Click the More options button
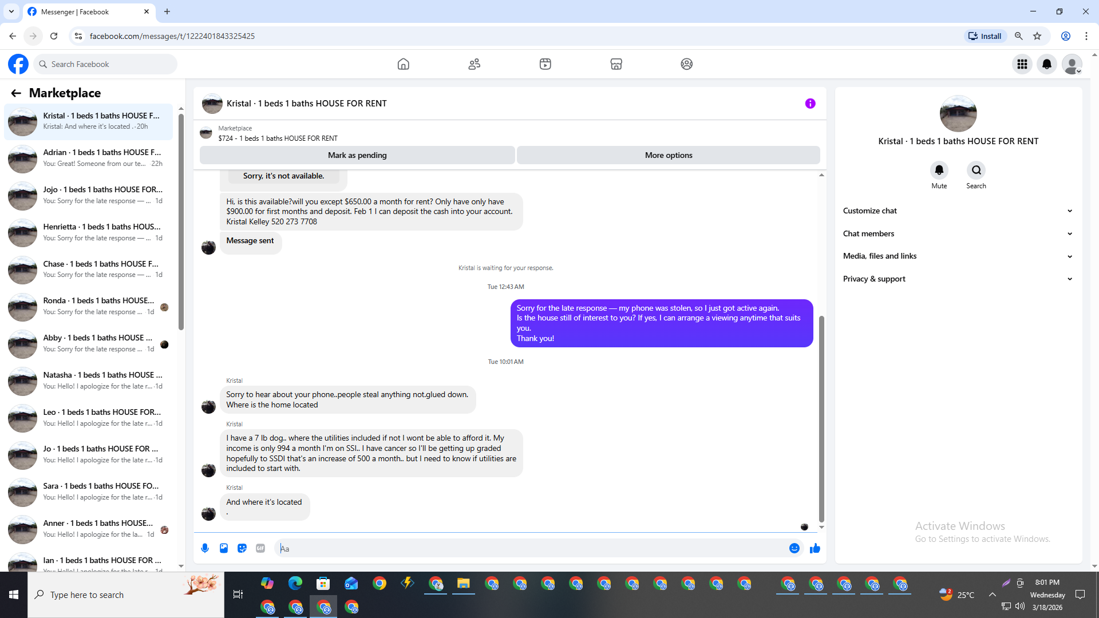1099x618 pixels. [668, 155]
